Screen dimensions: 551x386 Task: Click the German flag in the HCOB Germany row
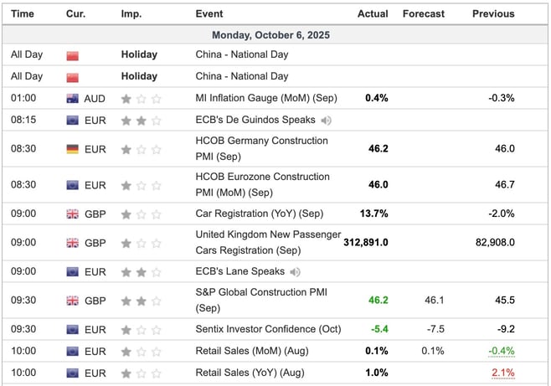(73, 149)
